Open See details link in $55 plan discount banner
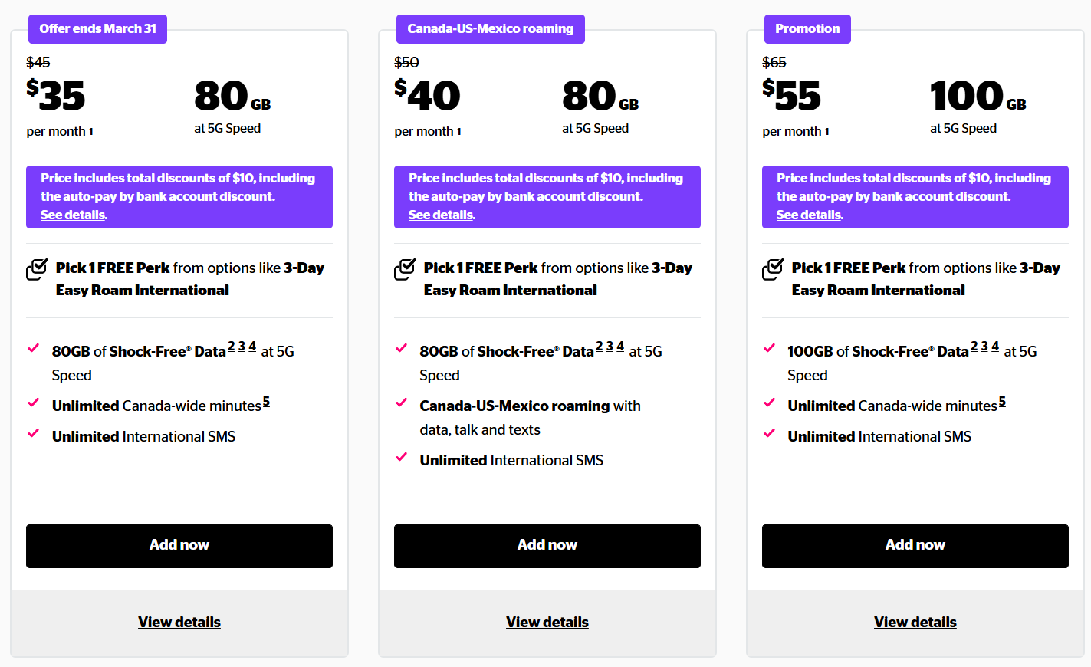Image resolution: width=1091 pixels, height=667 pixels. [810, 215]
